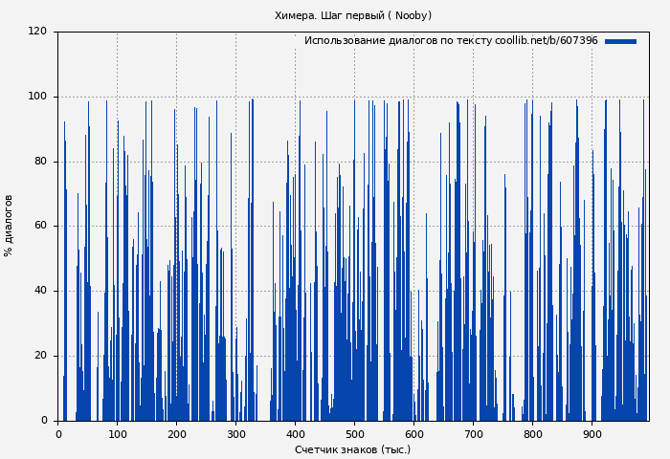Click the 700 tick on the x-axis
The width and height of the screenshot is (670, 459).
click(x=474, y=434)
